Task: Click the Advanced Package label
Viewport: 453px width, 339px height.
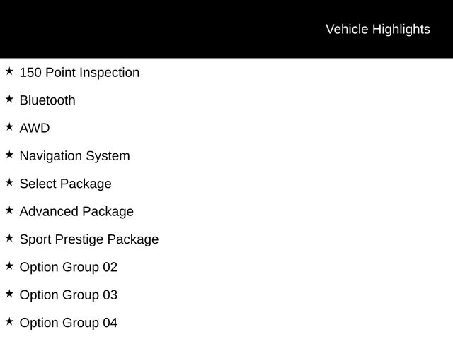Action: pyautogui.click(x=76, y=211)
